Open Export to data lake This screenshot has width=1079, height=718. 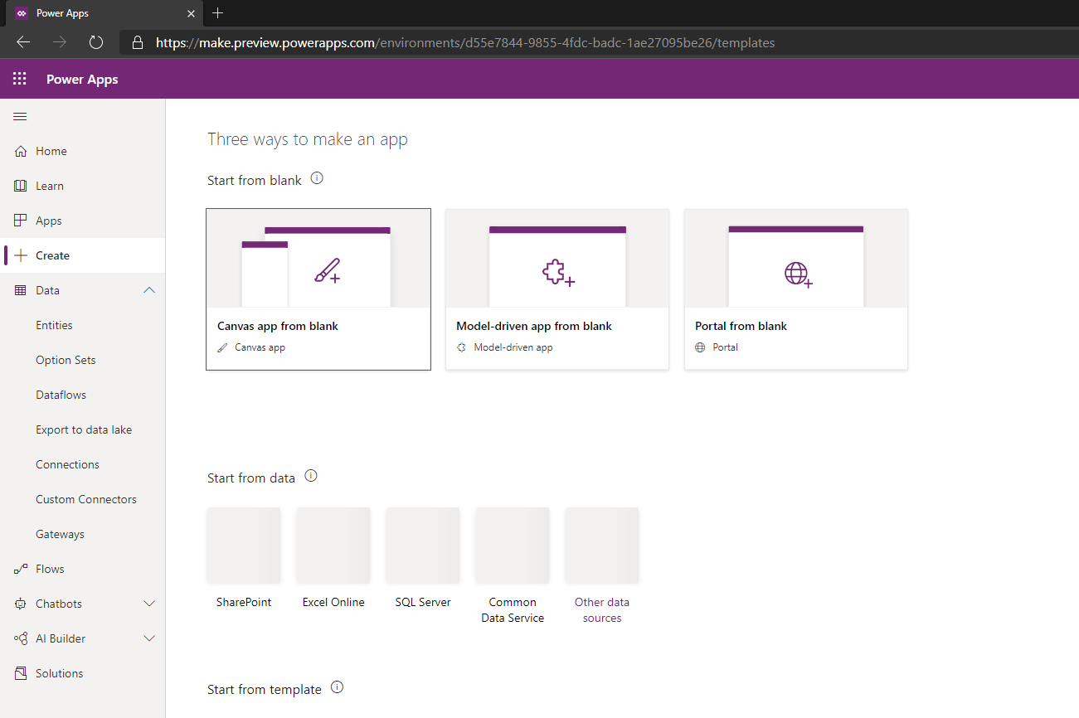pyautogui.click(x=83, y=429)
